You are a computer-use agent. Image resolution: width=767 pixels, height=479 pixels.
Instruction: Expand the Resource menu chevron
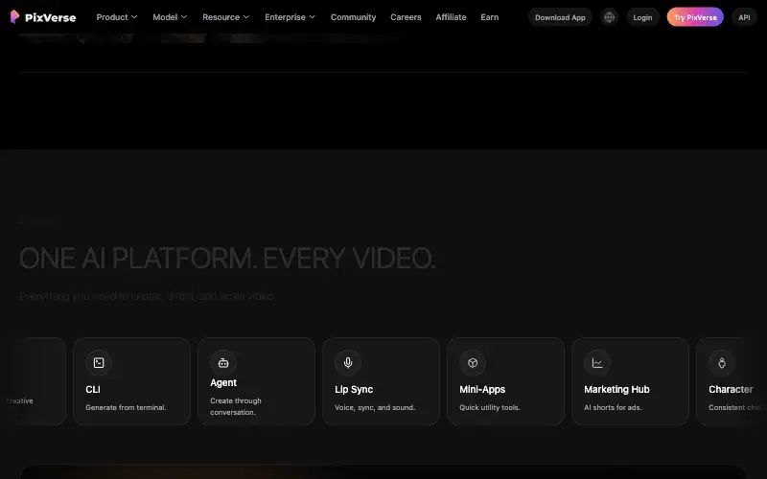(246, 17)
